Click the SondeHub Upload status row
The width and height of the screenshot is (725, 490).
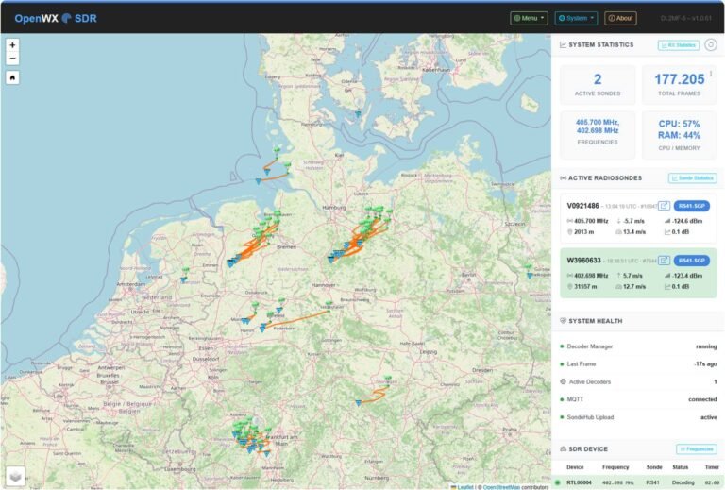[x=638, y=417]
